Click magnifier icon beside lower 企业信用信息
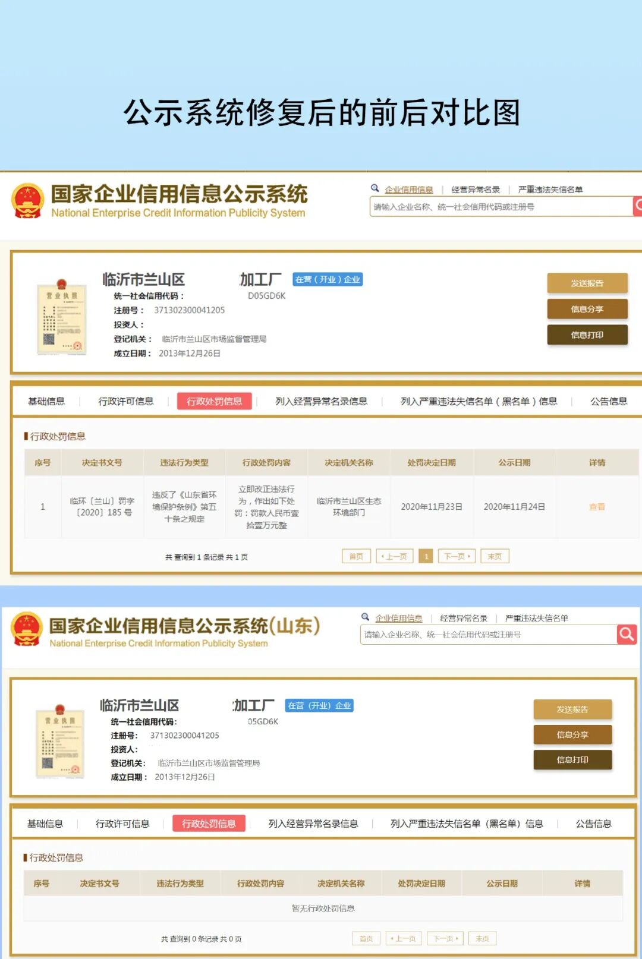 [x=366, y=617]
